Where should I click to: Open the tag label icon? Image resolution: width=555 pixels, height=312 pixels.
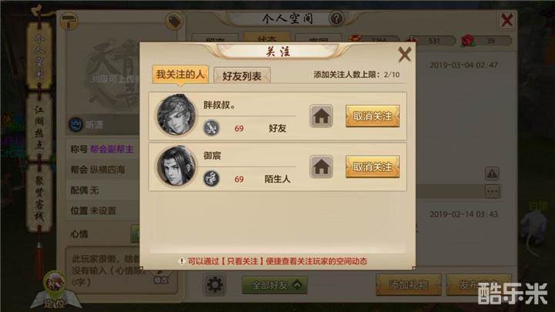(x=174, y=21)
